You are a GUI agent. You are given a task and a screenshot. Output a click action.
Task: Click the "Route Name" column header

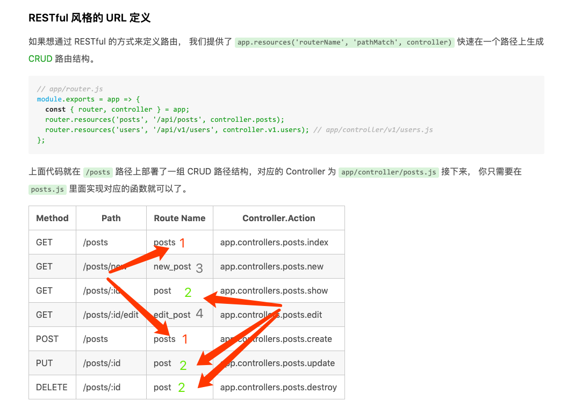pyautogui.click(x=179, y=218)
